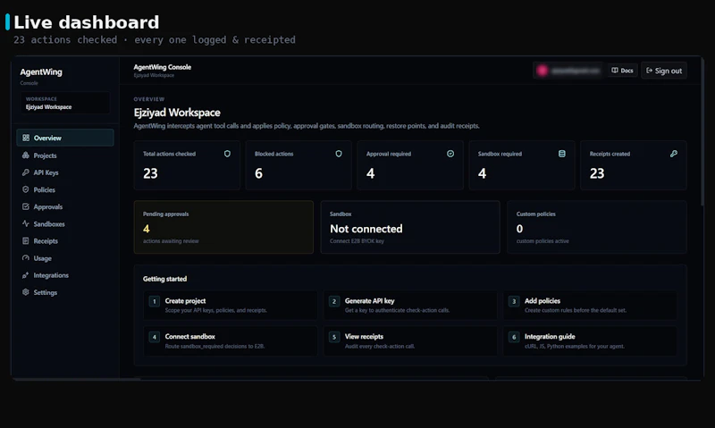Click the Settings gear icon
Viewport: 715px width, 428px height.
point(26,292)
